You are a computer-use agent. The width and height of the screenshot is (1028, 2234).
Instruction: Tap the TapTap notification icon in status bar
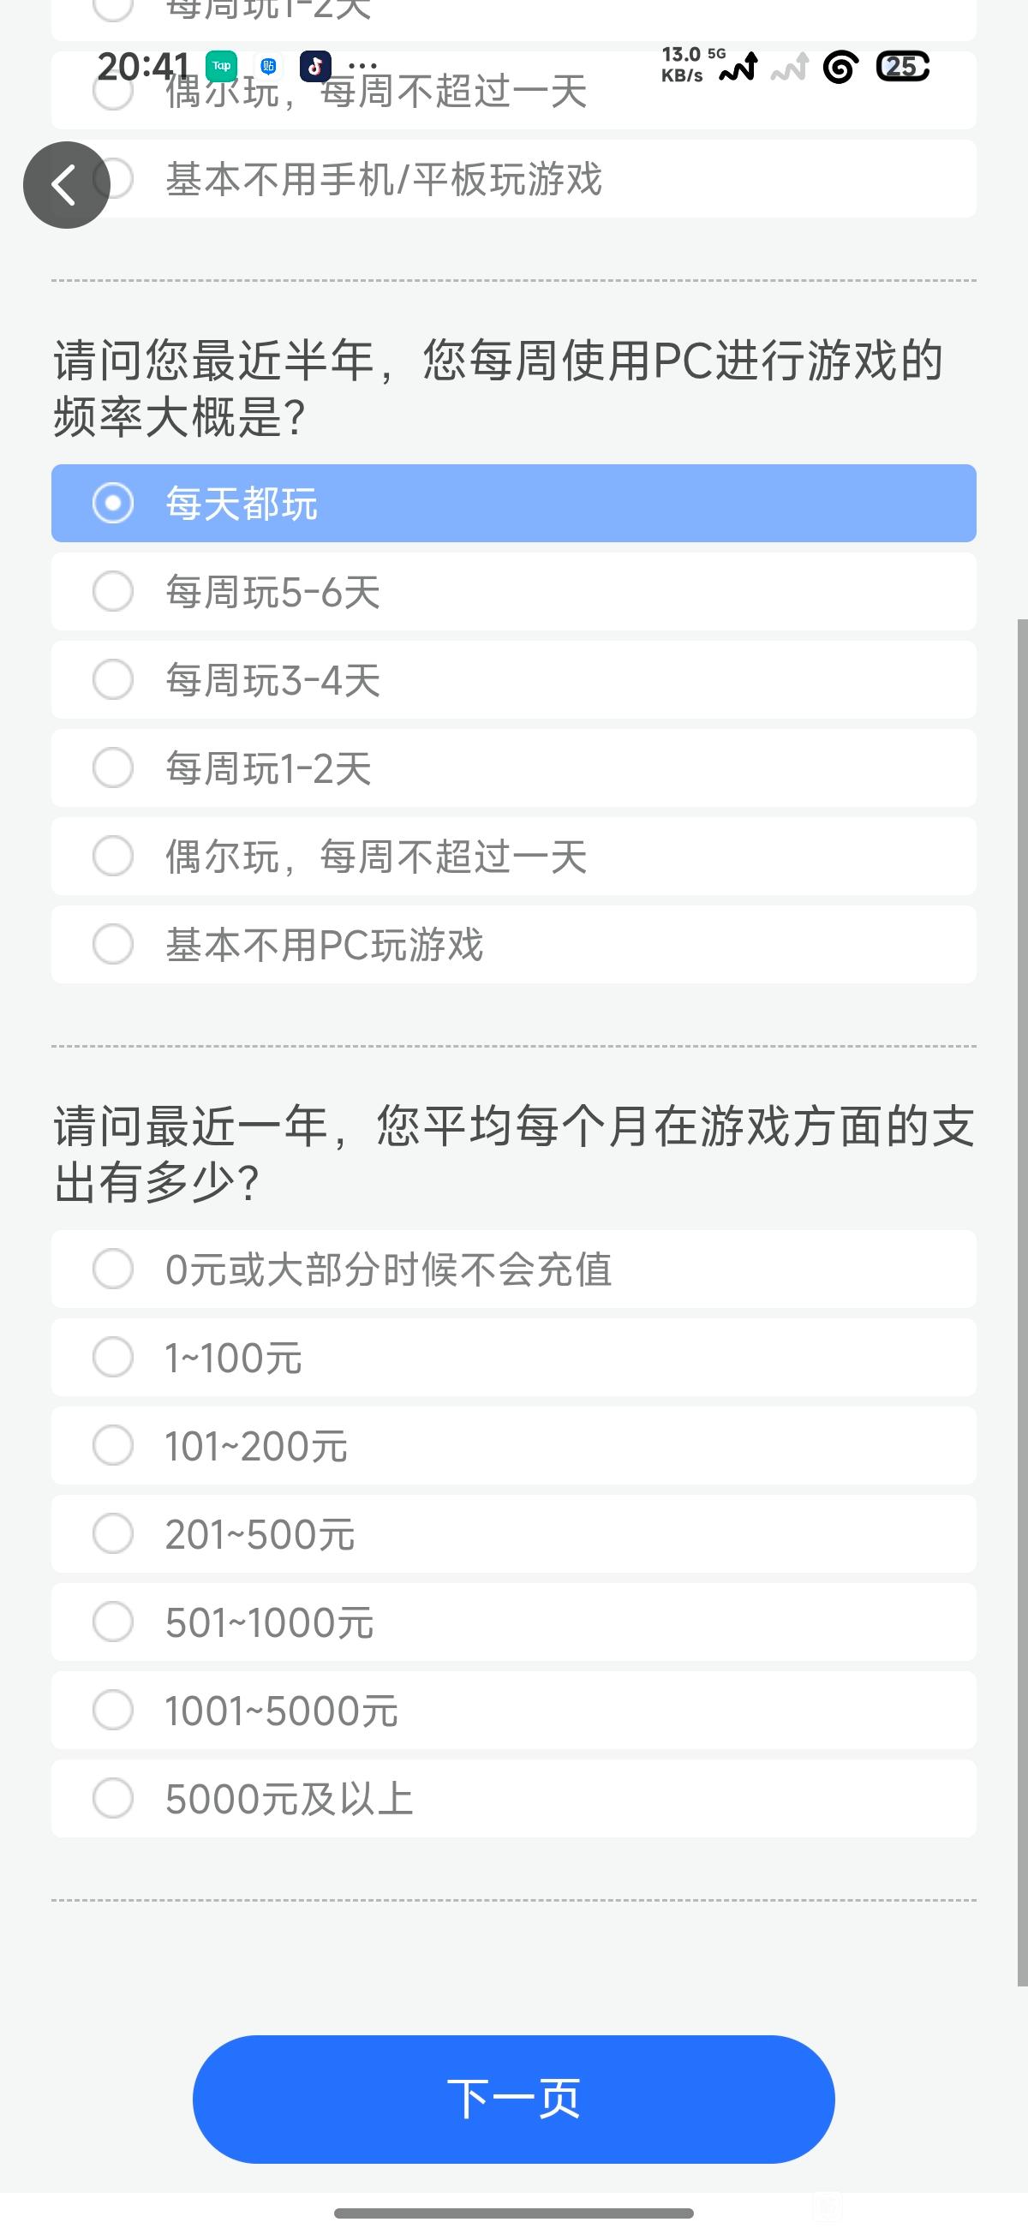coord(221,66)
